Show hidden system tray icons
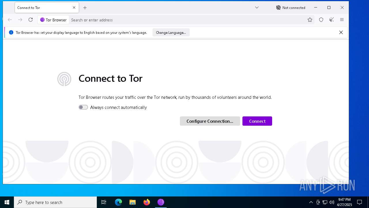 [x=311, y=202]
